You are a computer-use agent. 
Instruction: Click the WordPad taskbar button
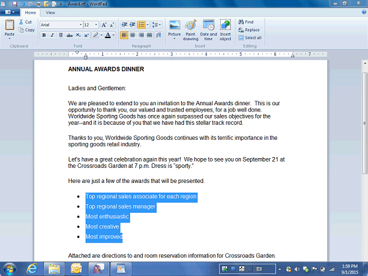point(121,269)
